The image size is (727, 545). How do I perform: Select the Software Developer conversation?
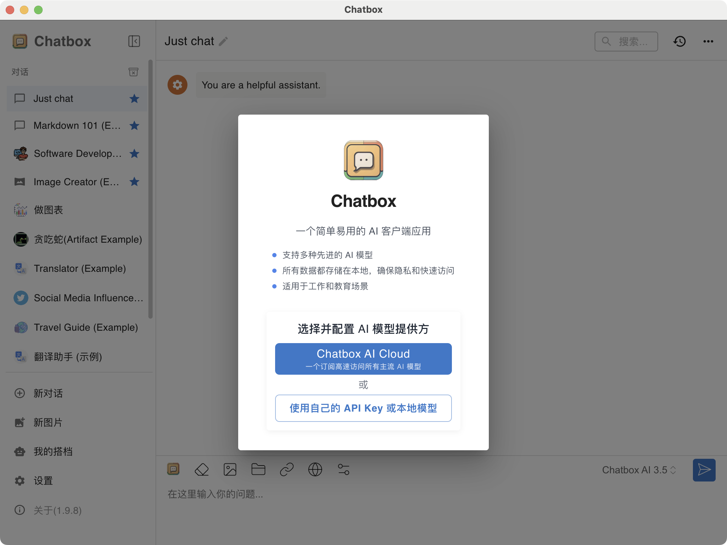(x=77, y=154)
